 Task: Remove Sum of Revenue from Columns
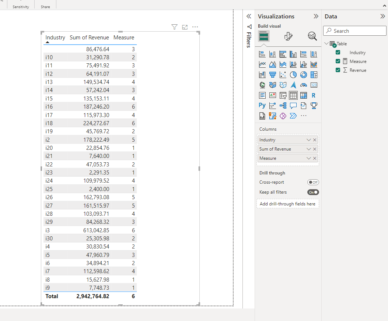coord(315,149)
